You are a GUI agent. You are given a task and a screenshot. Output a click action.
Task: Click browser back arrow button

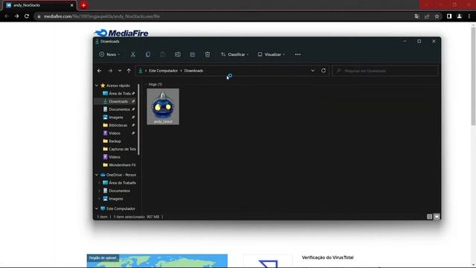[7, 16]
